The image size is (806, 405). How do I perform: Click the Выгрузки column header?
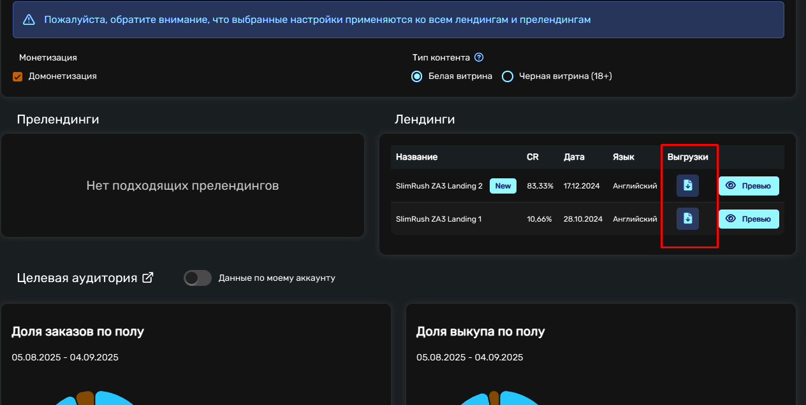coord(687,157)
